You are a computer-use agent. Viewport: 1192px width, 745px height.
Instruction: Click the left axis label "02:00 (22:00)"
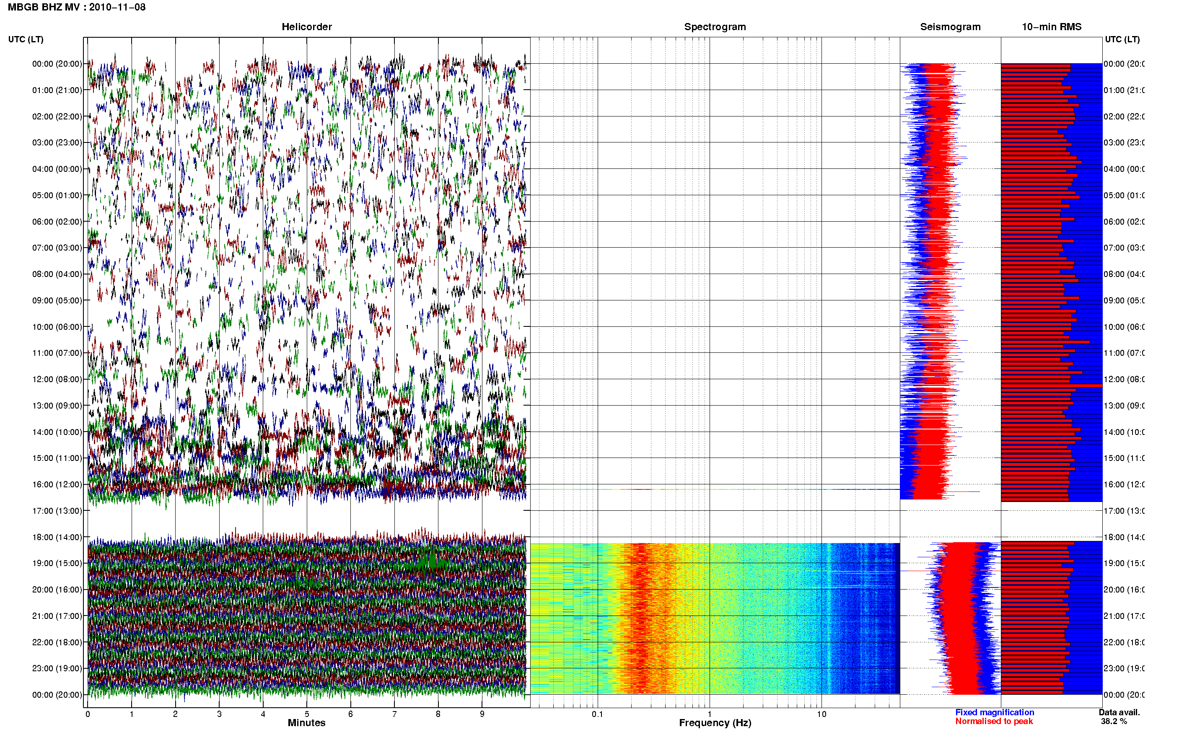pyautogui.click(x=57, y=116)
